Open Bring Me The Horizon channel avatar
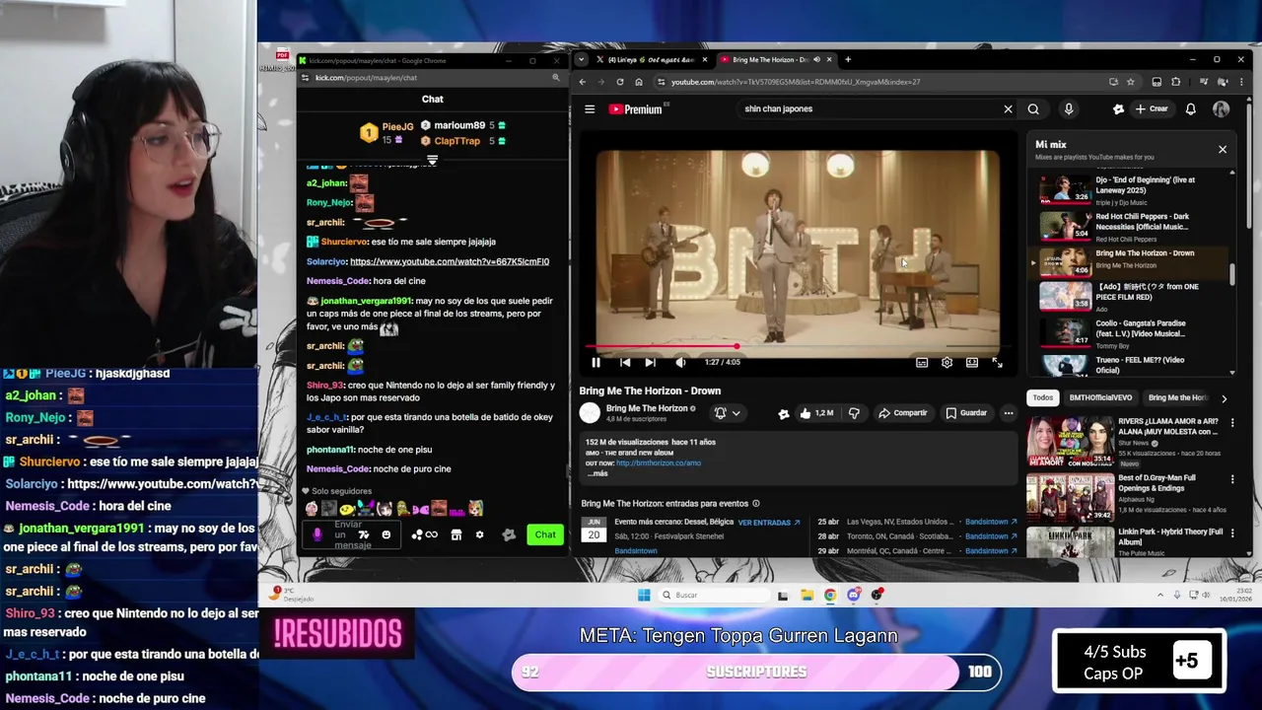Screen dimensions: 1262x710 (590, 413)
